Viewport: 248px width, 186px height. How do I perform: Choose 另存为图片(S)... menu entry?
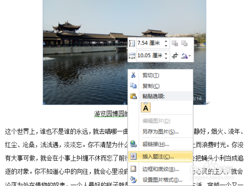pos(160,131)
